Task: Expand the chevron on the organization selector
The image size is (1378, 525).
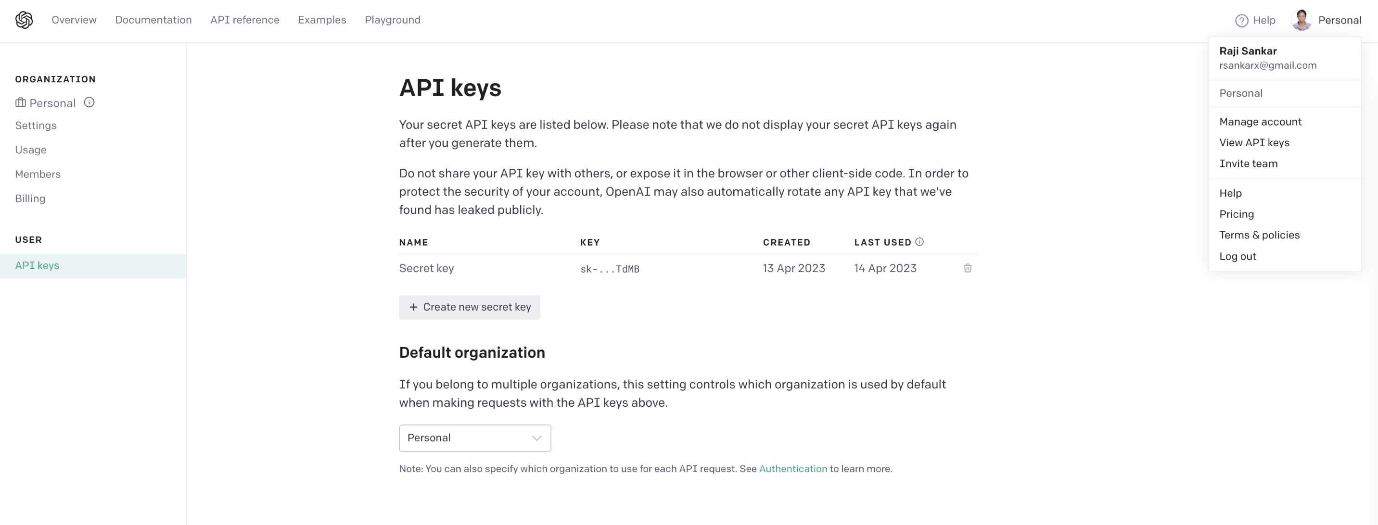Action: coord(536,438)
